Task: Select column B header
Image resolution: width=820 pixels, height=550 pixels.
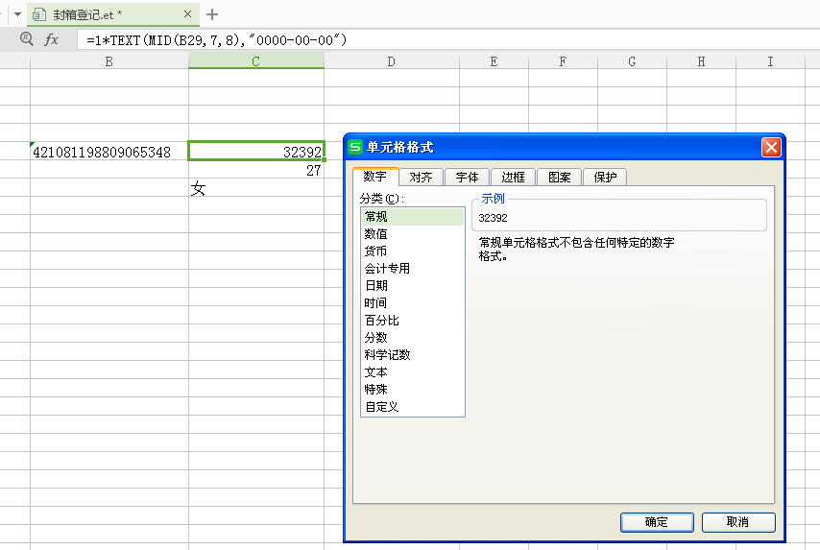Action: (x=109, y=61)
